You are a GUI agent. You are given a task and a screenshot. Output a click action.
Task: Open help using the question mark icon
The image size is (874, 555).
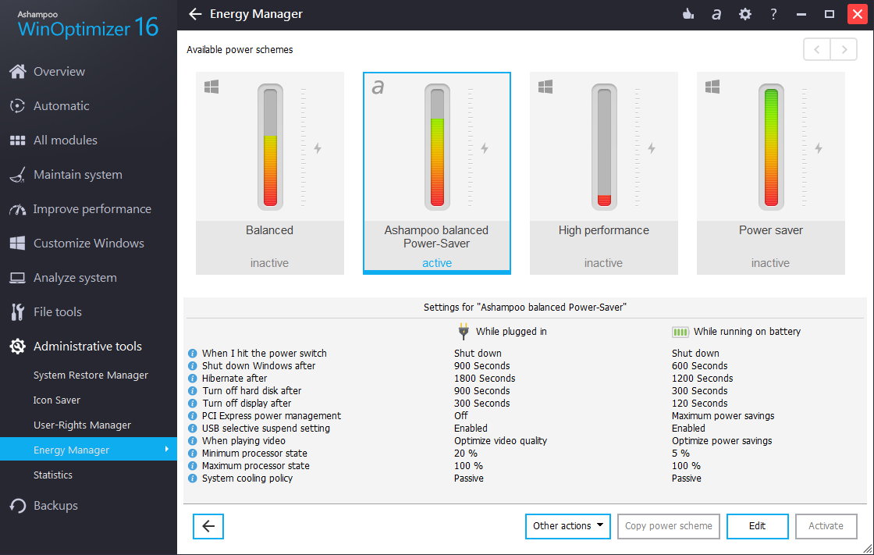[773, 14]
